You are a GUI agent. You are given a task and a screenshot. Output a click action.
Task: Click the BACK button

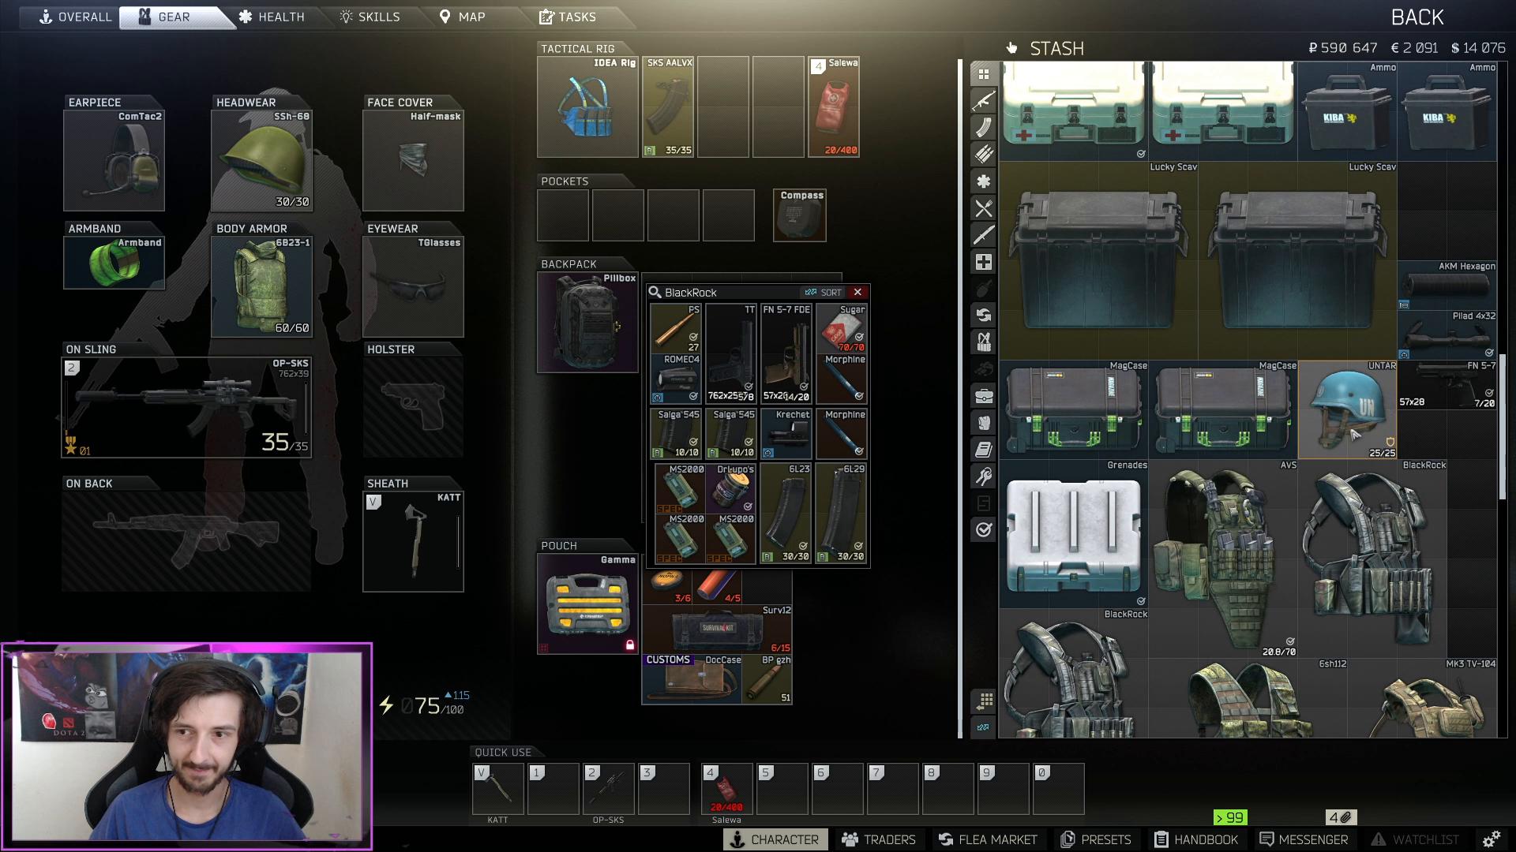pyautogui.click(x=1417, y=17)
